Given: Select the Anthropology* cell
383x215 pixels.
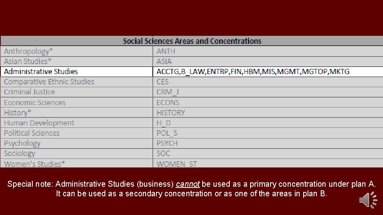Looking at the screenshot, I should (28, 51).
